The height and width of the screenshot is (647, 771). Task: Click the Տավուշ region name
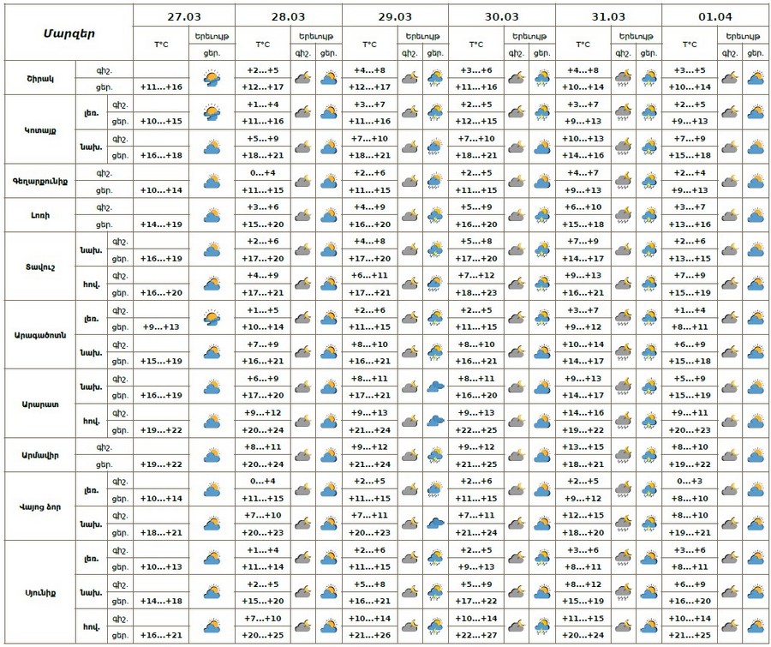point(40,267)
